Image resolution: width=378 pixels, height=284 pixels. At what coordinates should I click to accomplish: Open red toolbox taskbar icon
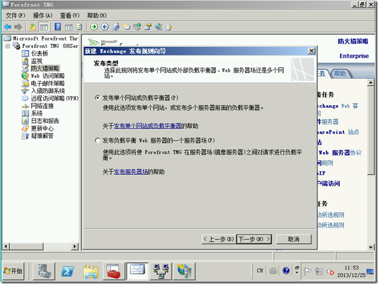click(x=114, y=271)
